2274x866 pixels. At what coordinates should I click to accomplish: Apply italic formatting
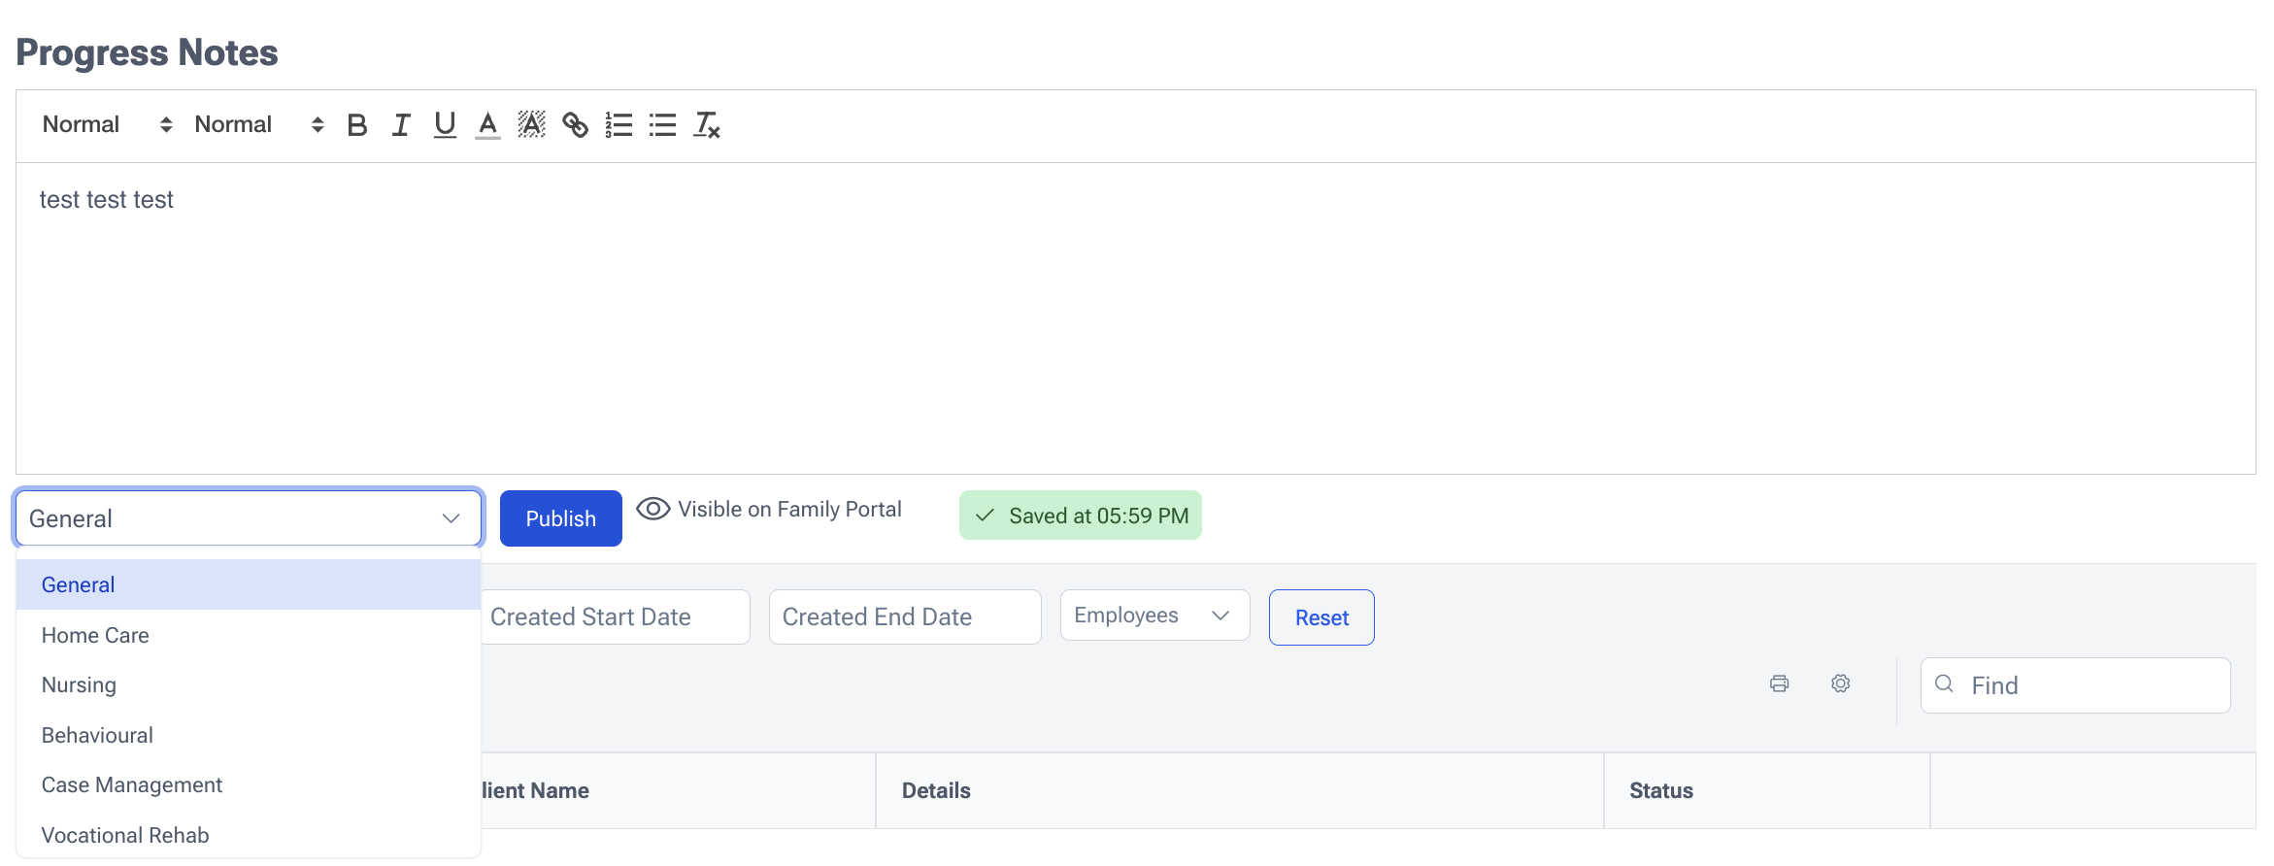[400, 124]
